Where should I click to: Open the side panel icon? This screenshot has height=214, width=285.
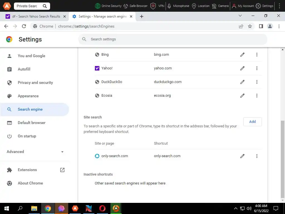click(261, 26)
